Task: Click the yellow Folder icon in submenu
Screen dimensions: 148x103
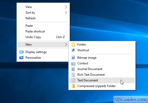Action: pos(73,45)
